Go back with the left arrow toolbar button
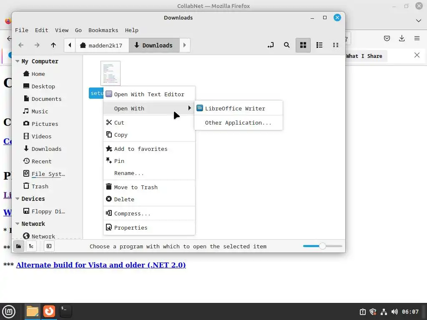 tap(21, 45)
